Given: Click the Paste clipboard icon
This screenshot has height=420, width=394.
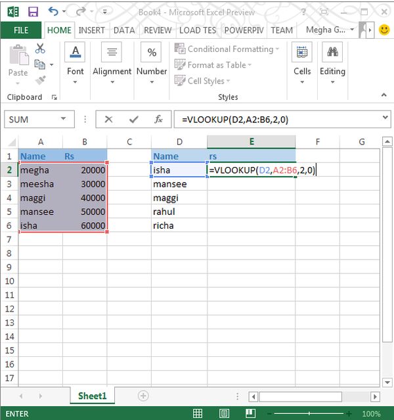Looking at the screenshot, I should tap(19, 55).
